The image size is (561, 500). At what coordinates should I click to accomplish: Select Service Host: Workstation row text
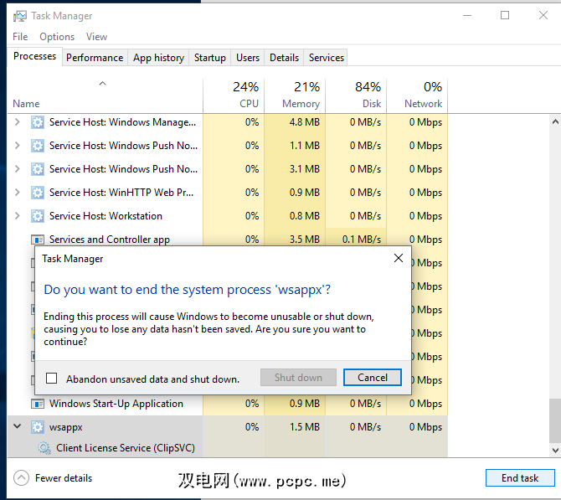pos(106,216)
